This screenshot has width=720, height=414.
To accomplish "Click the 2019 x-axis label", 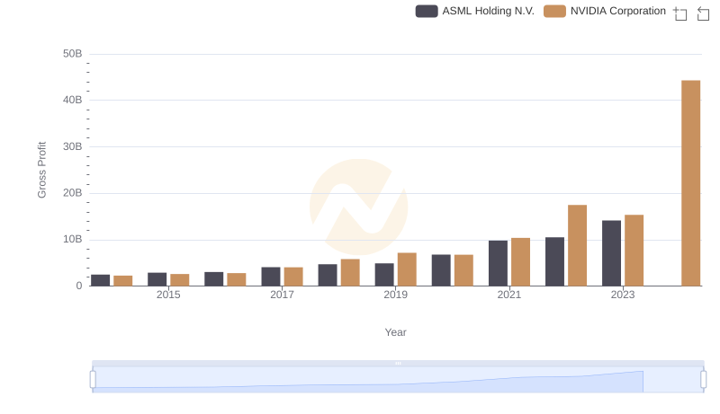I will tap(395, 295).
